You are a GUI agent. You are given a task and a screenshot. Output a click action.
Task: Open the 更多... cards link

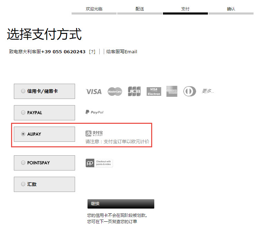(208, 91)
